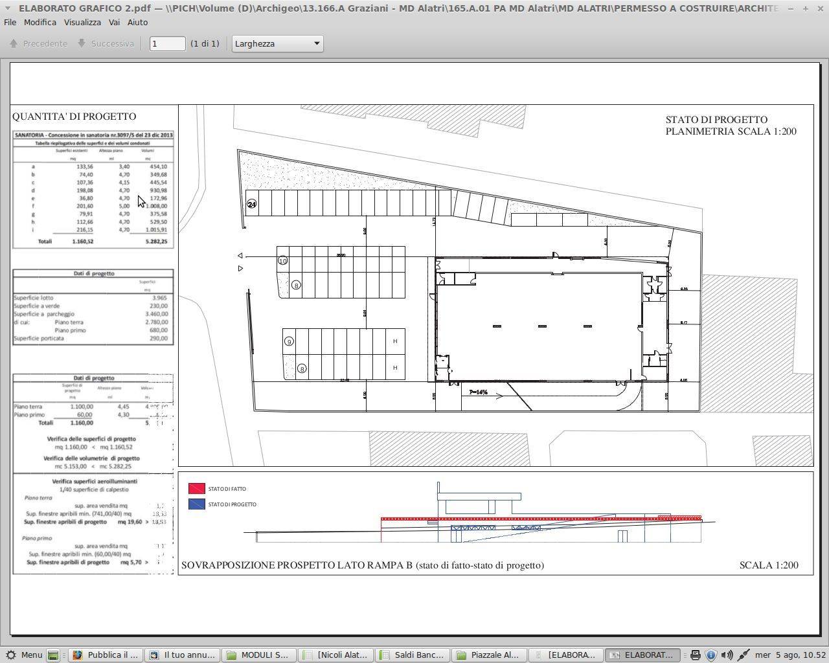The height and width of the screenshot is (663, 829).
Task: Switch to 'Il tuo annu...' taskbar window
Action: pos(182,655)
